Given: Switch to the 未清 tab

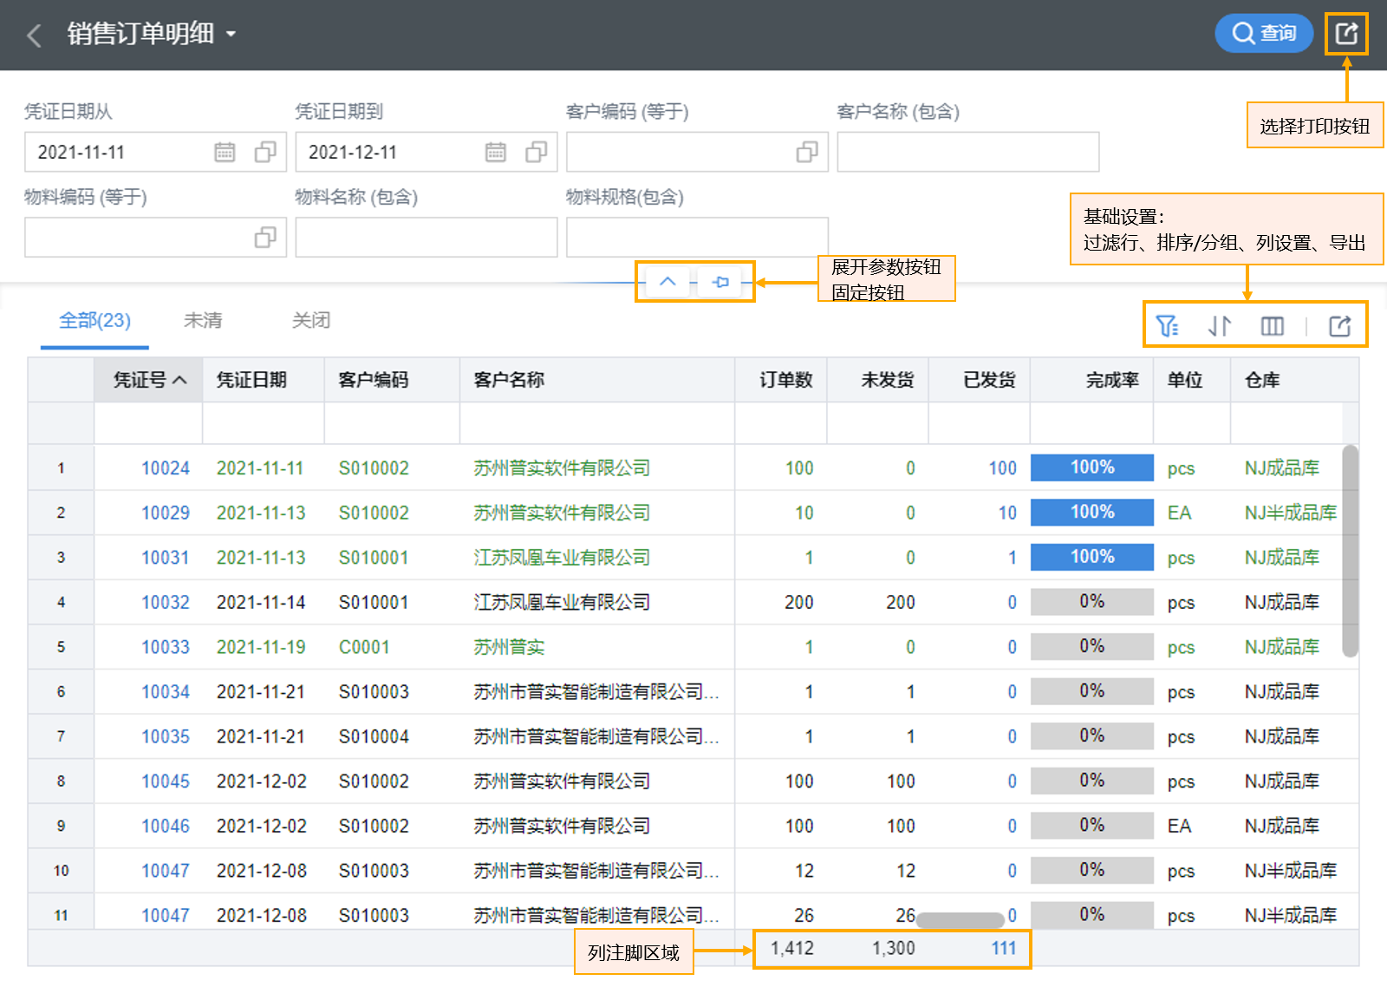Looking at the screenshot, I should click(x=203, y=320).
